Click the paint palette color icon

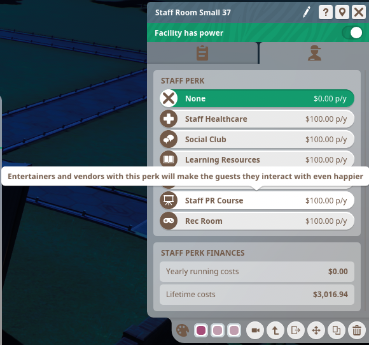pos(183,330)
